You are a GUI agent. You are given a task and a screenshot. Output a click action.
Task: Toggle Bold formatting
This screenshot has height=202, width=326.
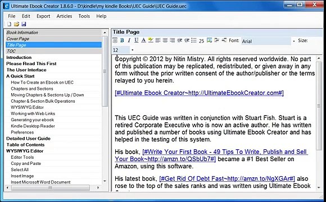click(x=122, y=40)
